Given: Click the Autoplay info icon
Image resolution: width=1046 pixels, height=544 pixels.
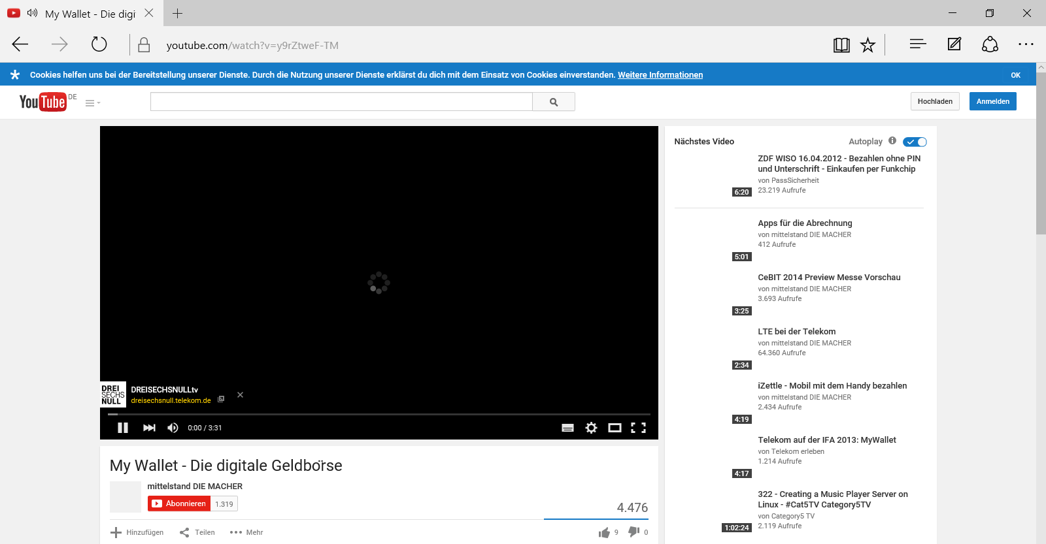Looking at the screenshot, I should point(892,140).
